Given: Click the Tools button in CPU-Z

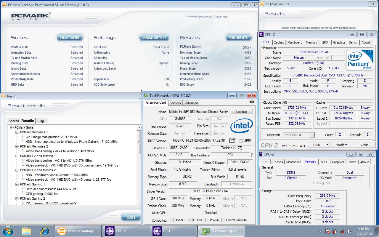Looking at the screenshot, I should (x=317, y=145).
